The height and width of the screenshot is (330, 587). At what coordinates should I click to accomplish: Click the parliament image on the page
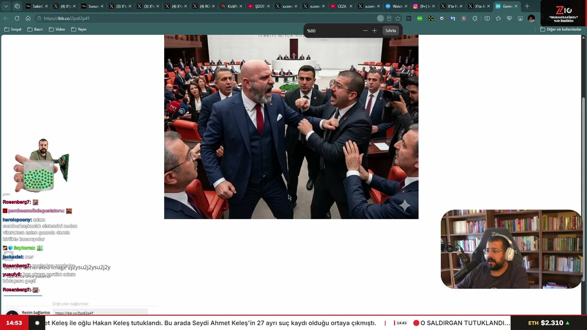click(x=291, y=127)
